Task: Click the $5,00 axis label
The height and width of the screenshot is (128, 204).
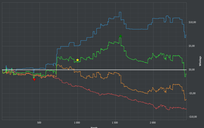Action: (192, 46)
